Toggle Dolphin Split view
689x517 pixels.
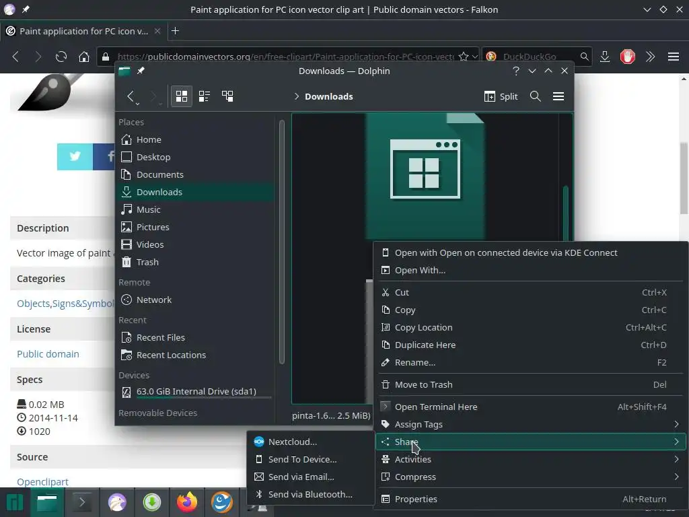[x=501, y=96]
